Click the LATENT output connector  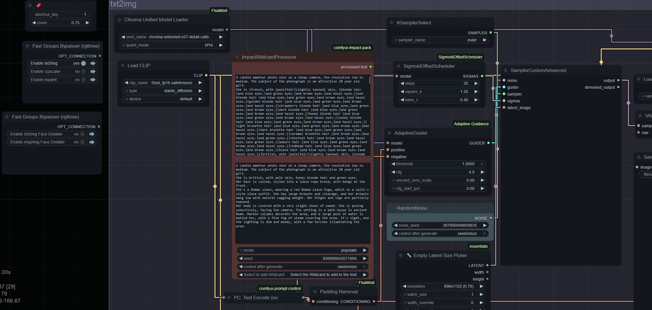click(487, 266)
